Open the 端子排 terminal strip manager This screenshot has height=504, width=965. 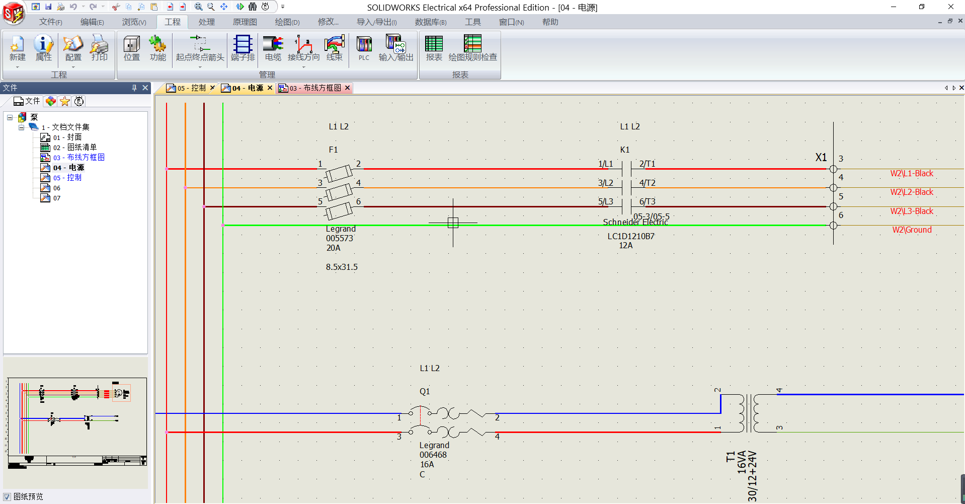coord(243,48)
